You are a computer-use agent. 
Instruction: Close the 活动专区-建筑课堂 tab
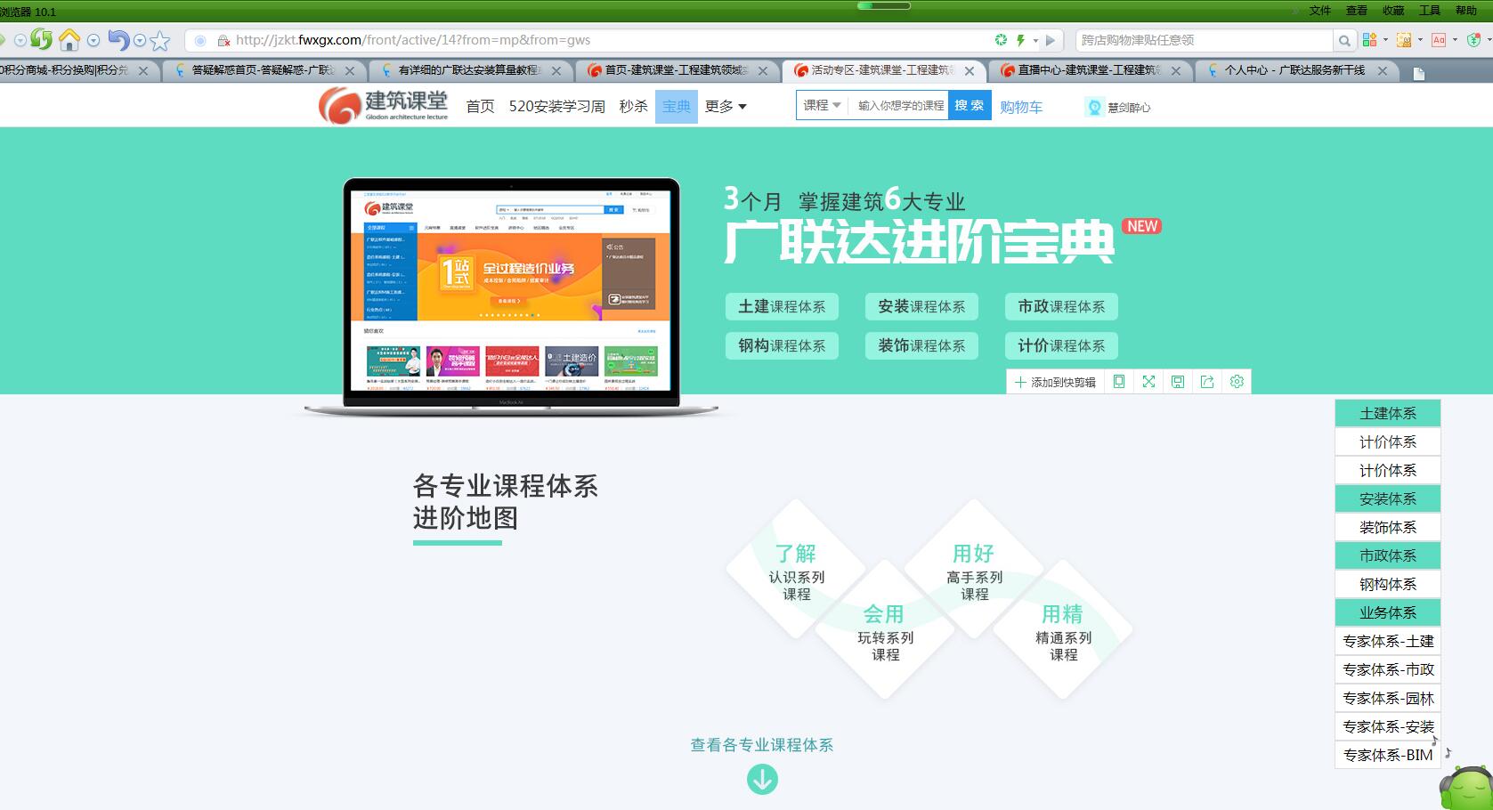coord(970,71)
